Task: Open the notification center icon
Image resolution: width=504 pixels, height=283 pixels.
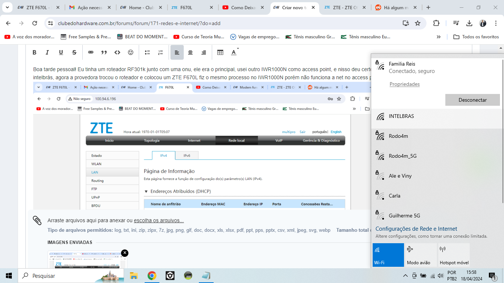Action: [x=492, y=276]
